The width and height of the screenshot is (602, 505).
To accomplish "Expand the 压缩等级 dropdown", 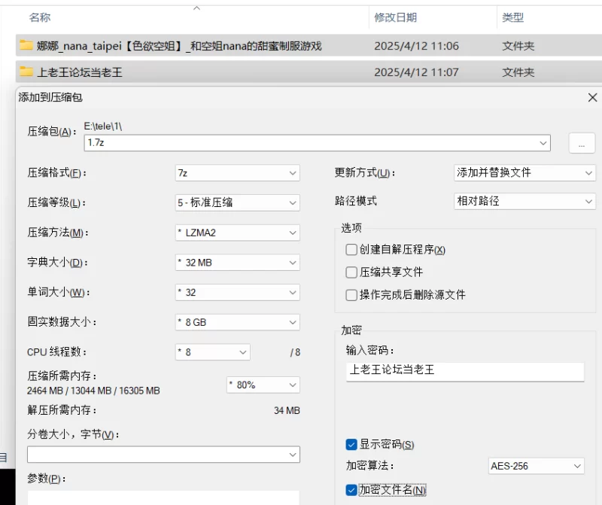I will click(x=237, y=202).
